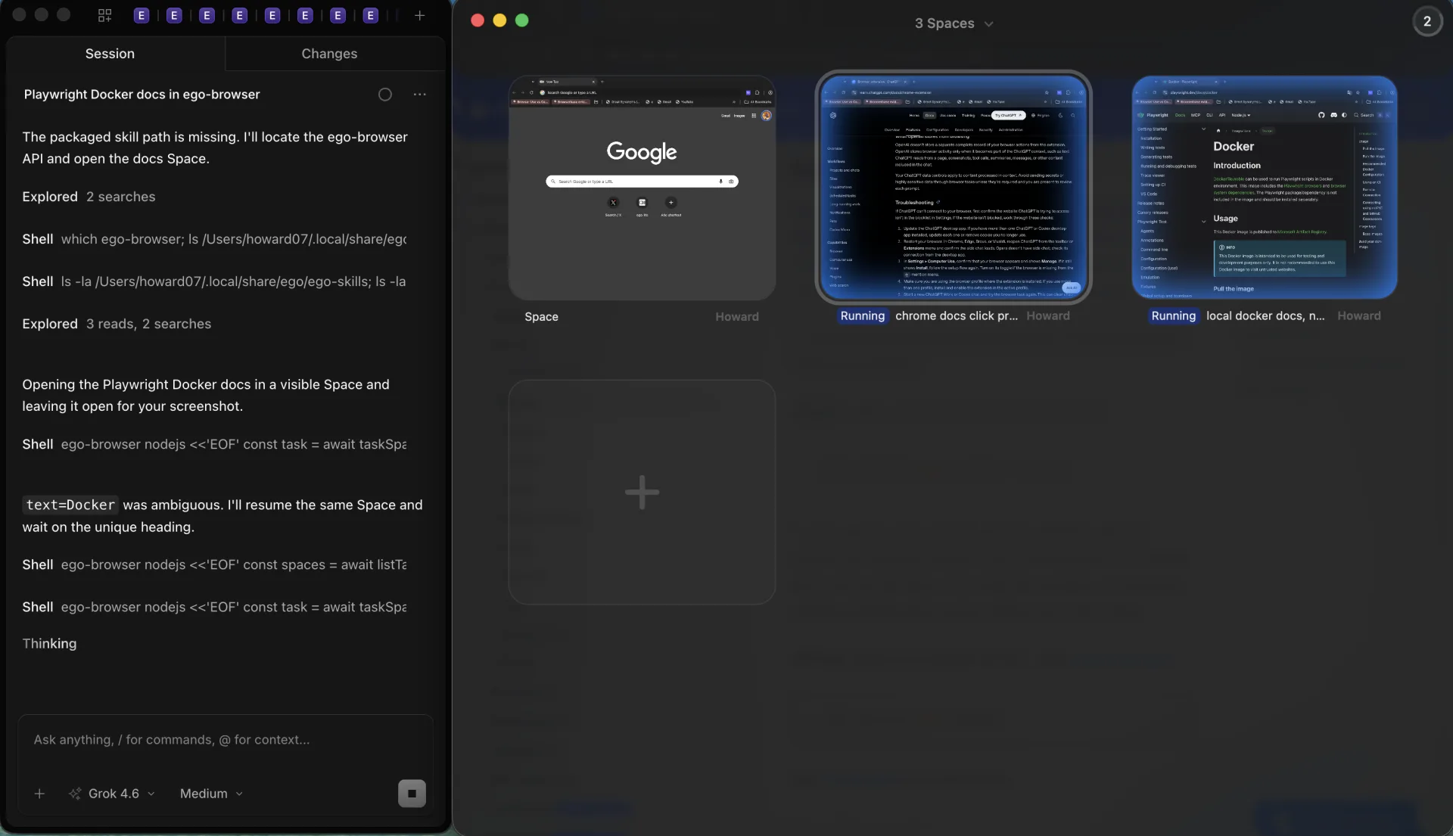
Task: Switch to the Changes tab
Action: click(x=329, y=54)
